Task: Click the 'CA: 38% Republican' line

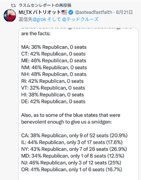Action: tap(74, 135)
